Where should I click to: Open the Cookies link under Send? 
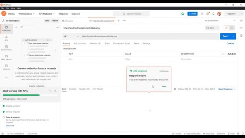click(x=230, y=43)
